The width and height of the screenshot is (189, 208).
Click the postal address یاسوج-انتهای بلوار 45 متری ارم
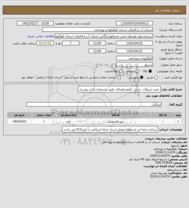148,159
